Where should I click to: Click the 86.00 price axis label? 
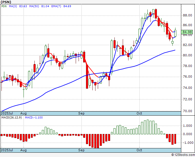[x=187, y=25]
